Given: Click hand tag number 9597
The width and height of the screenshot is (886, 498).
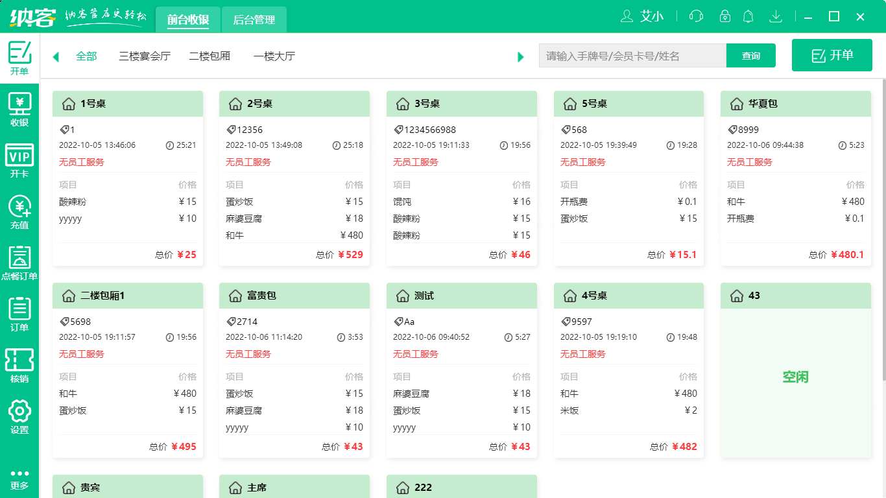Looking at the screenshot, I should (x=582, y=322).
